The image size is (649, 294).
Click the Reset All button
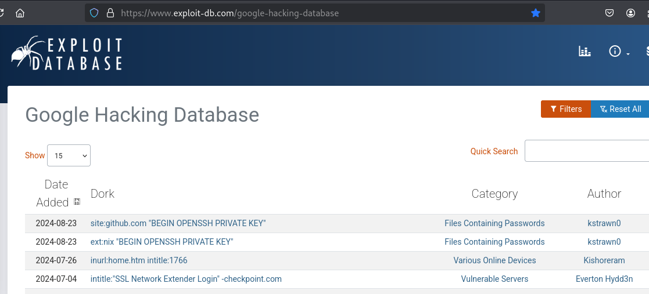620,109
